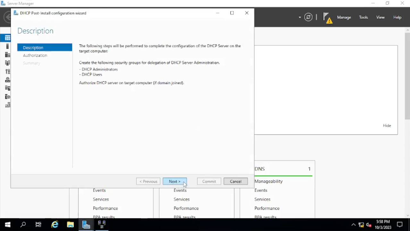
Task: Click the notifications flag with warning
Action: click(x=327, y=18)
